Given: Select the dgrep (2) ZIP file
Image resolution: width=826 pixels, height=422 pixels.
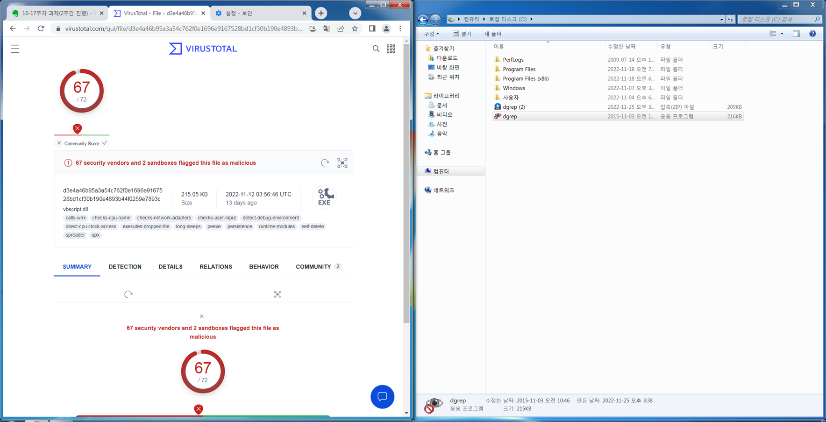Looking at the screenshot, I should coord(514,107).
